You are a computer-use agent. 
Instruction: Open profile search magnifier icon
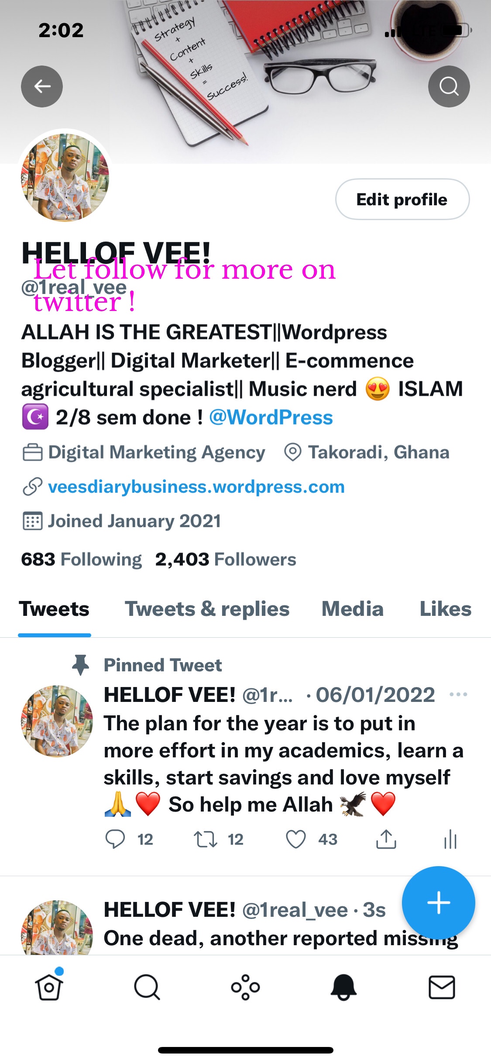point(449,86)
